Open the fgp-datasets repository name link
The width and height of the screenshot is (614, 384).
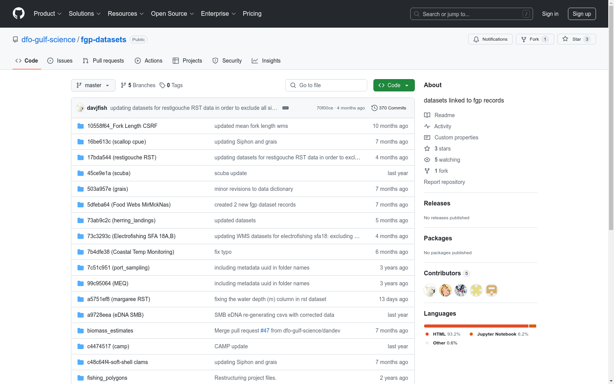pos(104,40)
